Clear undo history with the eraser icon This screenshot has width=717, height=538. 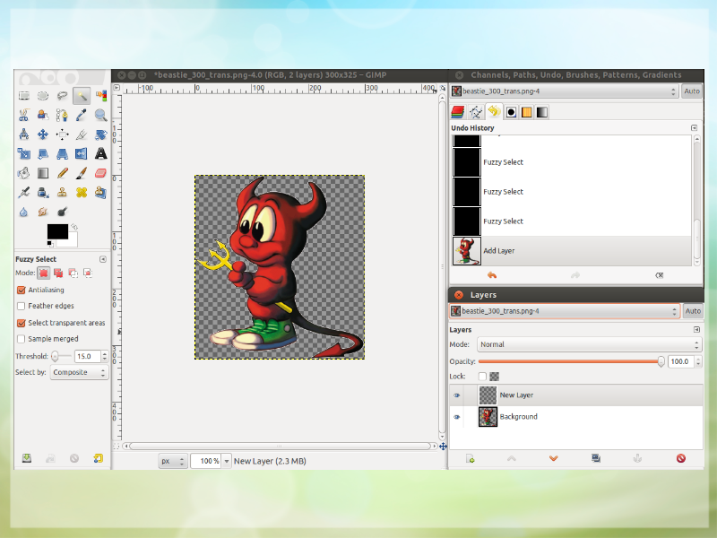click(x=659, y=275)
